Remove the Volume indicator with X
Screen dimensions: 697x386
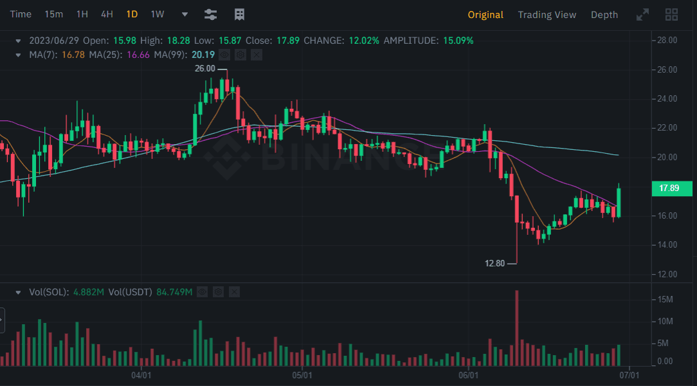coord(234,292)
